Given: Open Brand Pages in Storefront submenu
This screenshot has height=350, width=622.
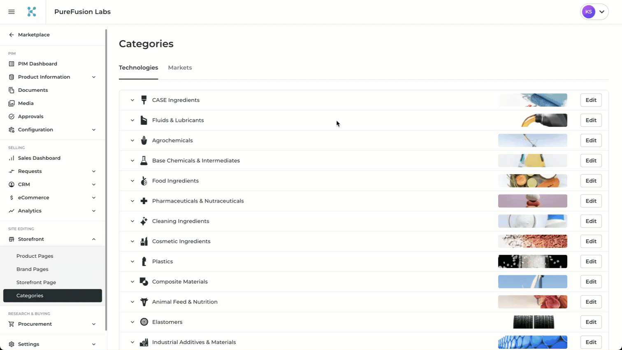Looking at the screenshot, I should (x=32, y=269).
